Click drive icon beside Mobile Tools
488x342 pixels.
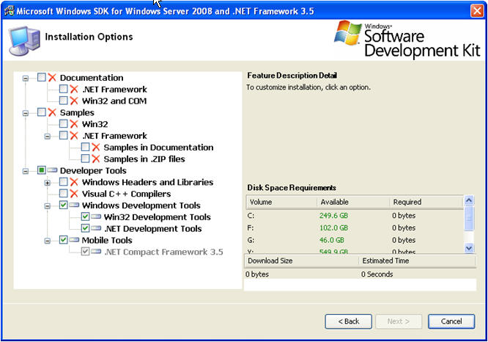coord(74,240)
